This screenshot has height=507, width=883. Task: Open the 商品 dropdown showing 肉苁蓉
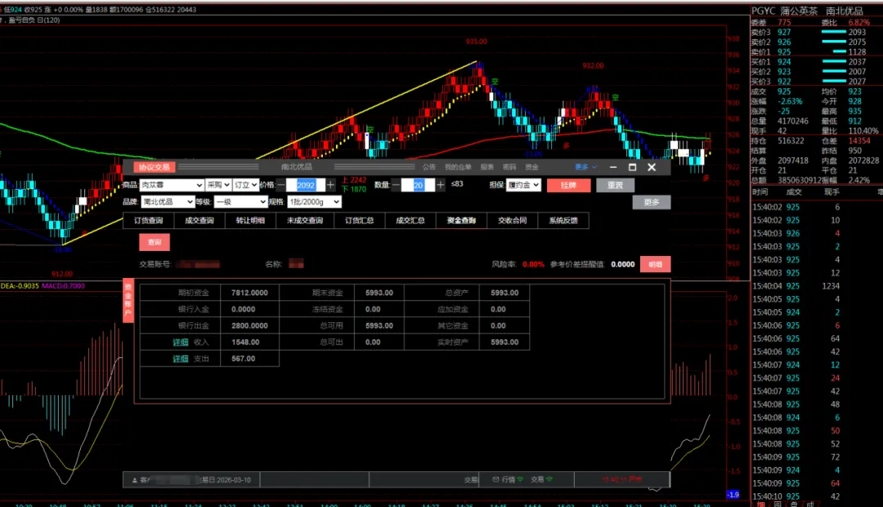tap(172, 185)
